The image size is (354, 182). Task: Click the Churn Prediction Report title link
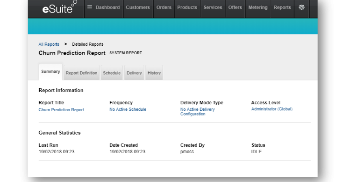tap(61, 110)
